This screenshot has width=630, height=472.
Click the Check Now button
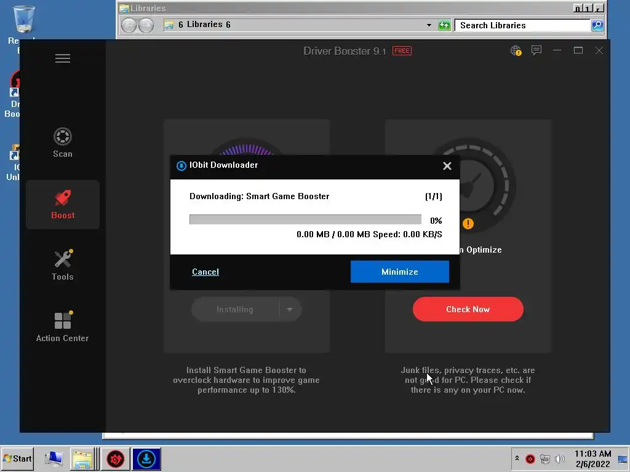pyautogui.click(x=468, y=309)
